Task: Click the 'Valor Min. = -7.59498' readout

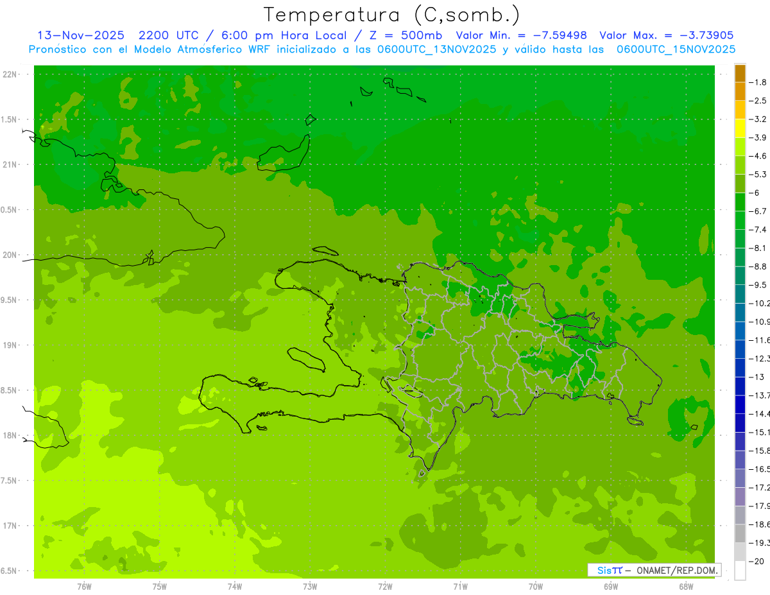Action: tap(521, 35)
